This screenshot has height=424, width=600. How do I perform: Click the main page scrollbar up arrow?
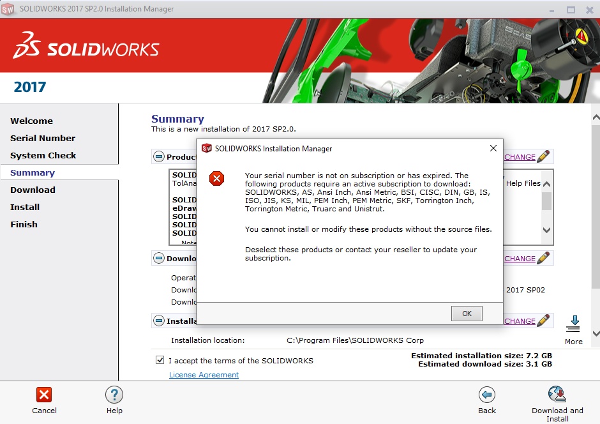tap(596, 117)
